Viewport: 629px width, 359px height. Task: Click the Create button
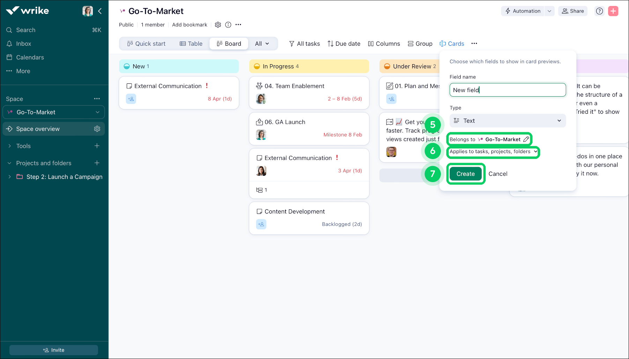pyautogui.click(x=465, y=174)
